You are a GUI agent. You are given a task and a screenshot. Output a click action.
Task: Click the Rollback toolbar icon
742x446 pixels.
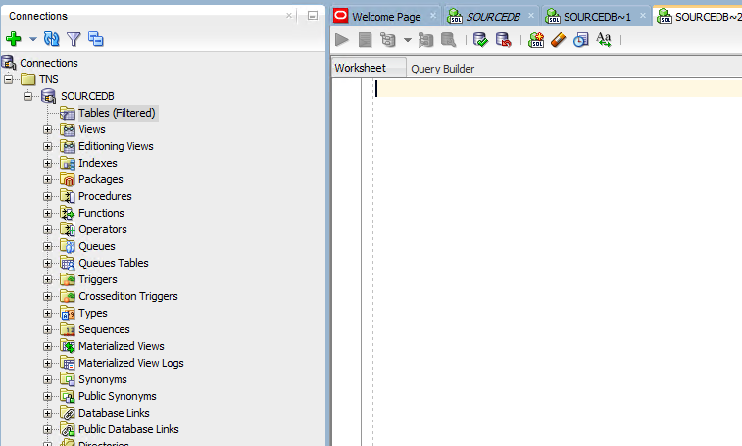pyautogui.click(x=503, y=40)
